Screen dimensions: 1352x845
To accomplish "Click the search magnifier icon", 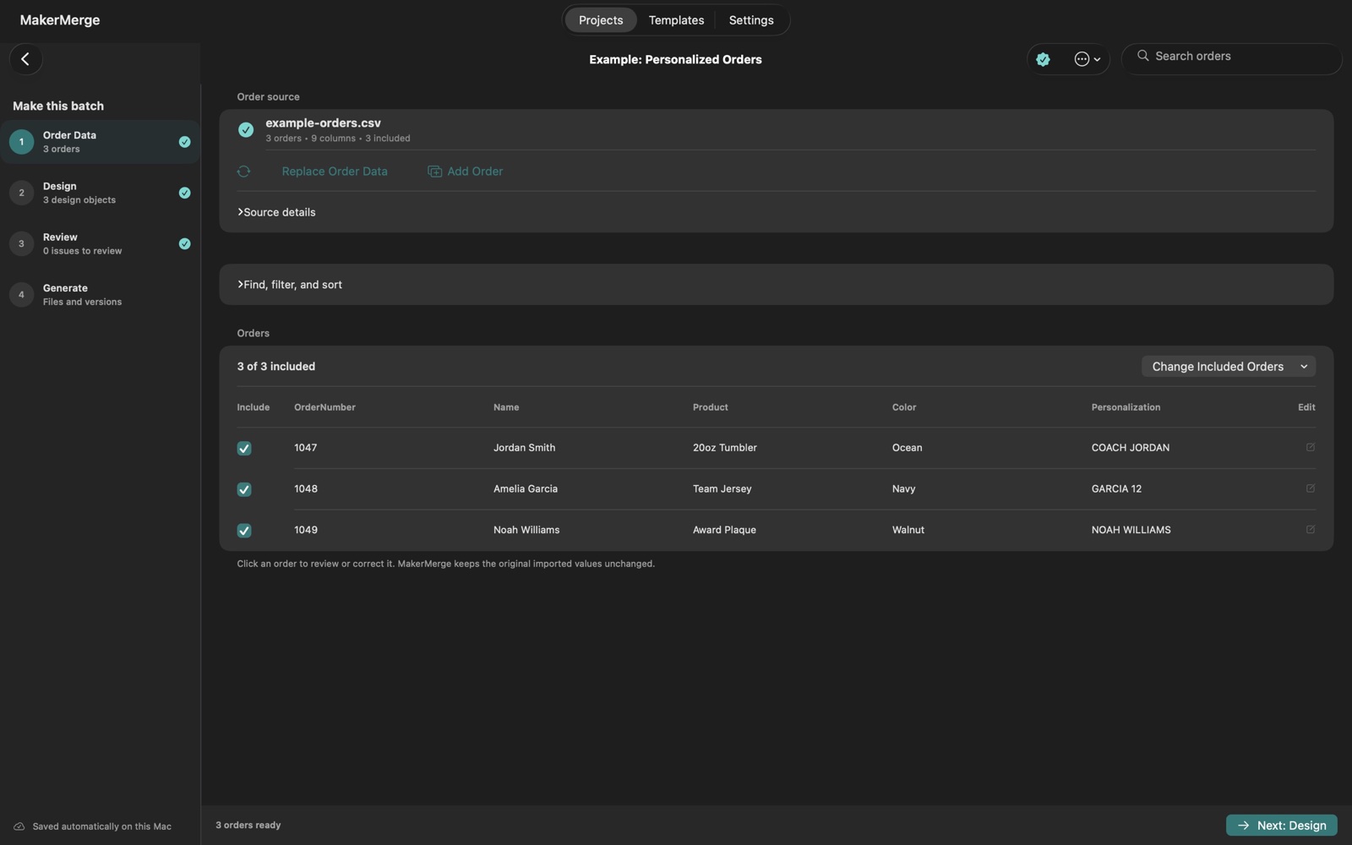I will tap(1142, 56).
